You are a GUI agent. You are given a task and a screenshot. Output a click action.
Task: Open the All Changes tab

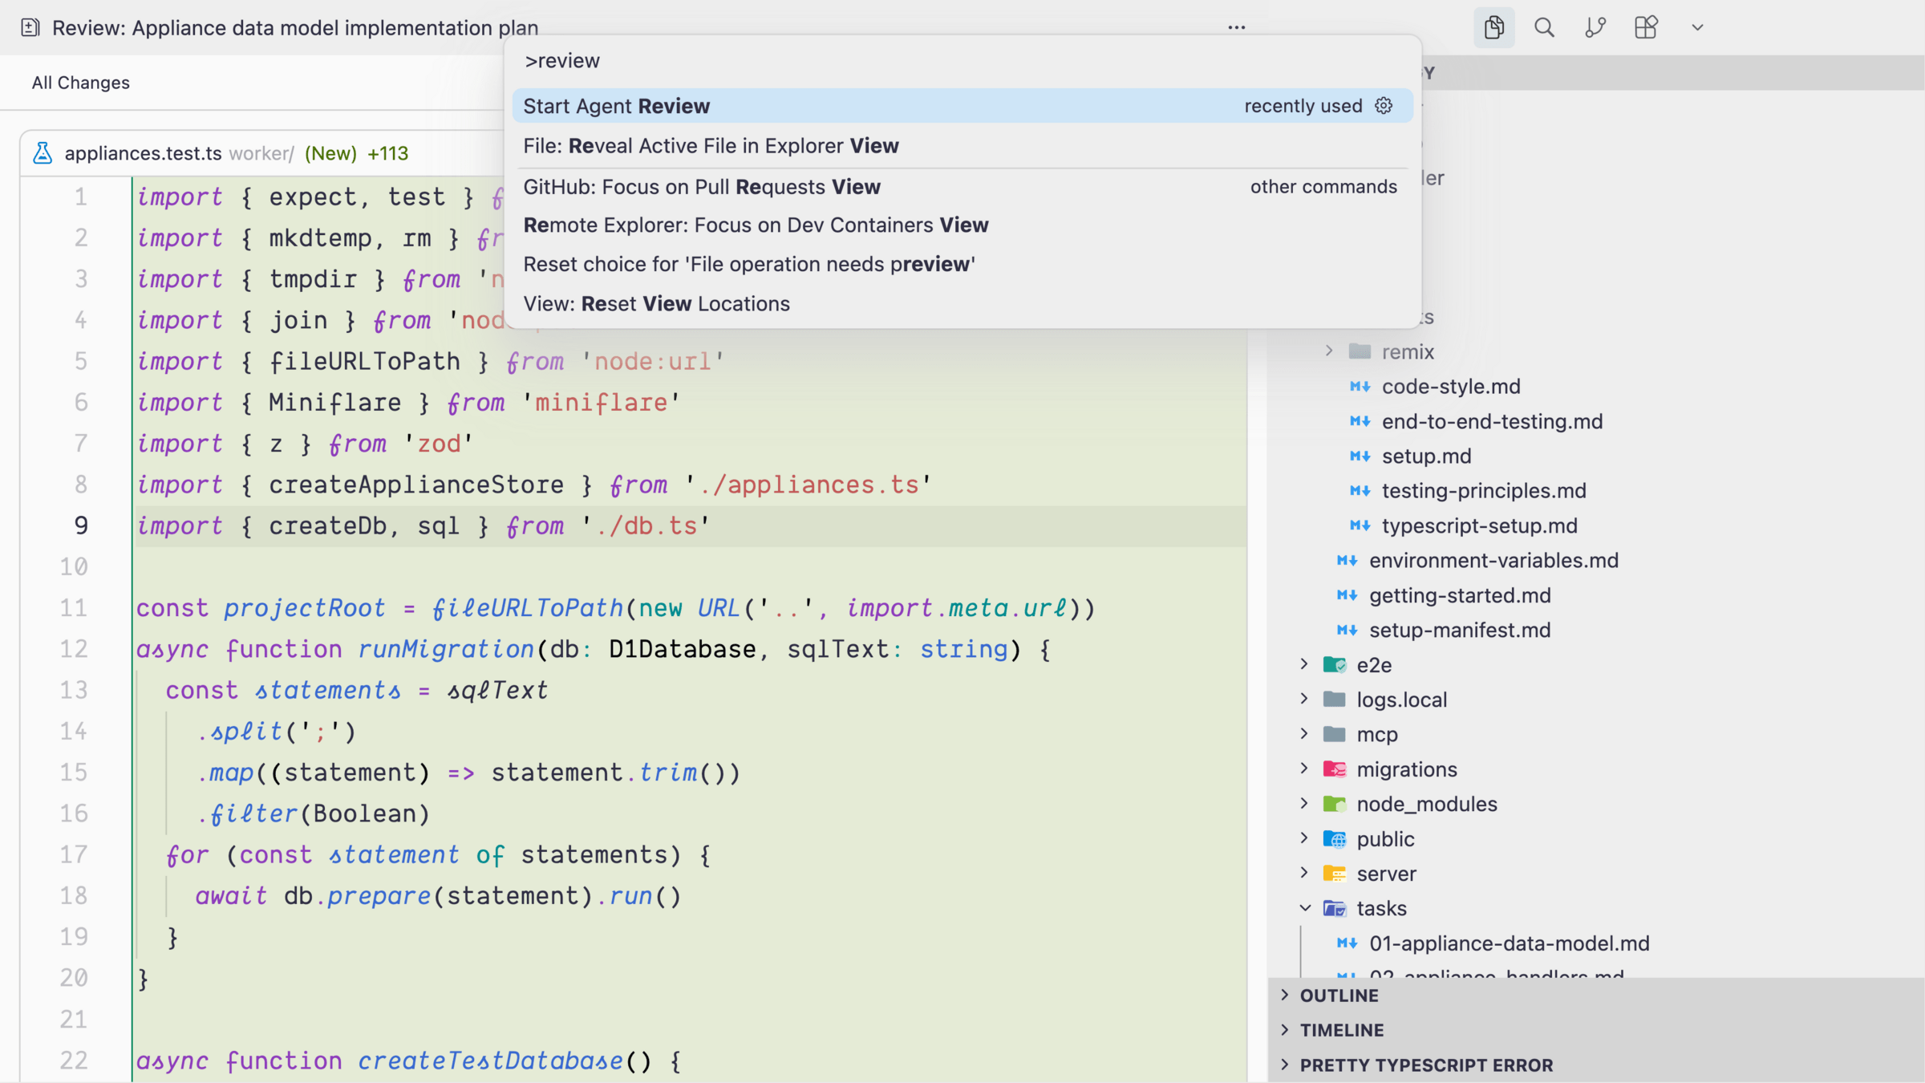pyautogui.click(x=80, y=83)
